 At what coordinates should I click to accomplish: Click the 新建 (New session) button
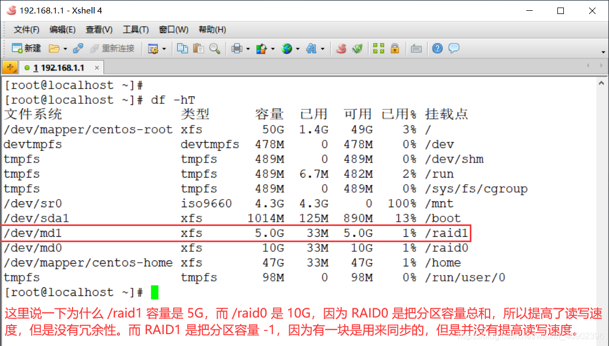click(26, 48)
